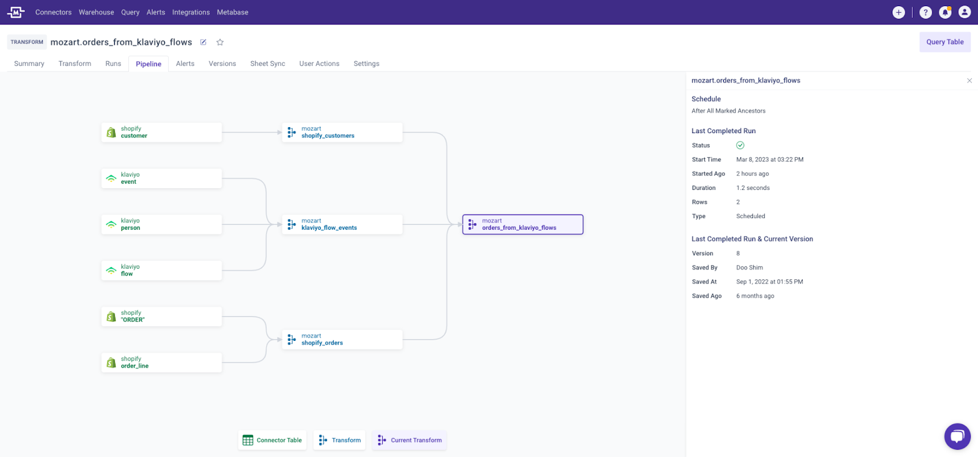Star this transform as favorite
Image resolution: width=978 pixels, height=457 pixels.
point(220,42)
